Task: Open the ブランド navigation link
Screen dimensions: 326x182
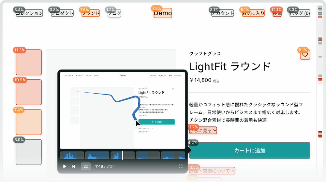Action: point(91,13)
